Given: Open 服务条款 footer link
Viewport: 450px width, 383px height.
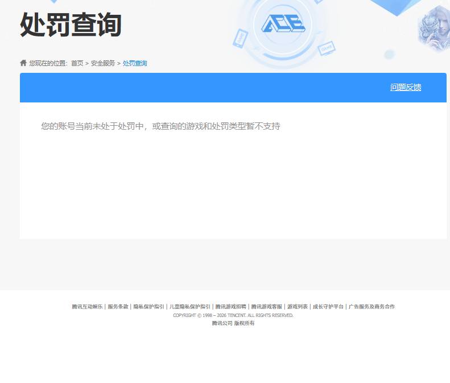Looking at the screenshot, I should [118, 307].
